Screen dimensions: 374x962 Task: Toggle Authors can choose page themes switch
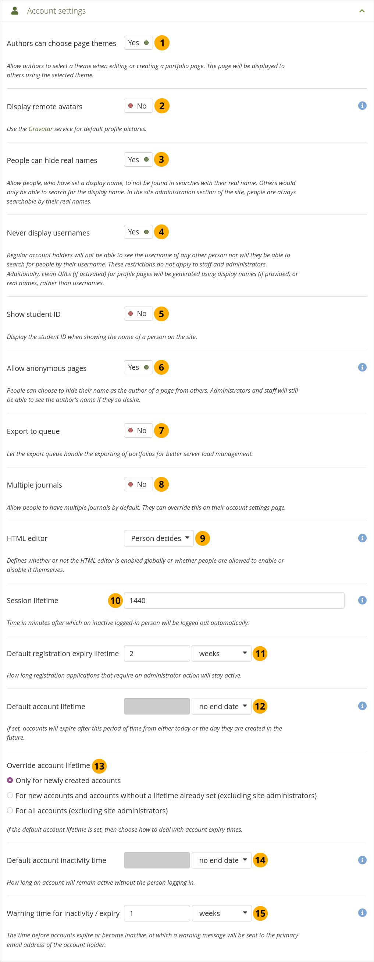point(138,43)
